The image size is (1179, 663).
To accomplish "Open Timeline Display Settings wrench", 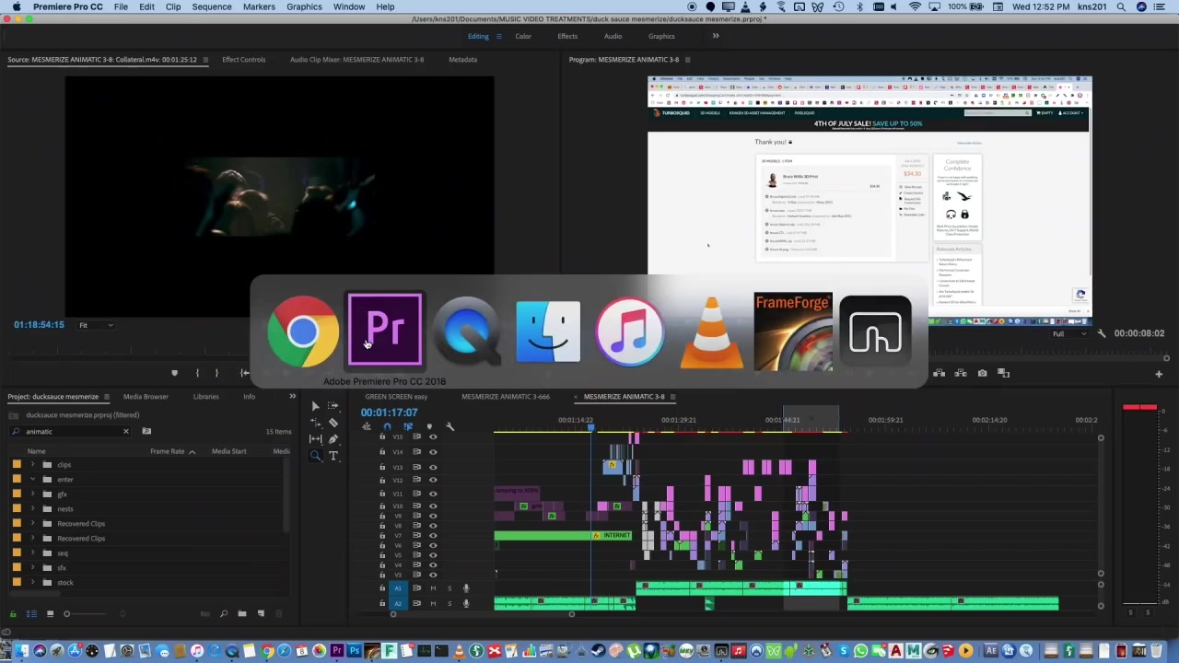I will [x=449, y=426].
